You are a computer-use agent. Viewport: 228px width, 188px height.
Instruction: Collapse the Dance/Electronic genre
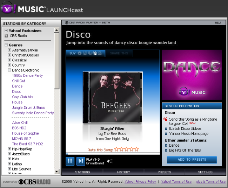click(x=9, y=70)
